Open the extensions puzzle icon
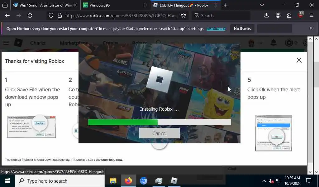The image size is (319, 187). click(x=289, y=16)
